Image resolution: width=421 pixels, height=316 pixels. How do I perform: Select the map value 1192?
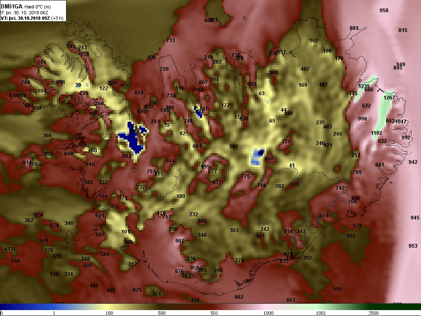click(x=376, y=133)
